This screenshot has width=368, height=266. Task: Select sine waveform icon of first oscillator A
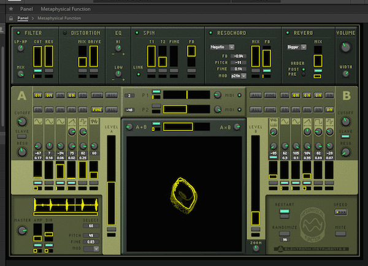[x=38, y=121]
